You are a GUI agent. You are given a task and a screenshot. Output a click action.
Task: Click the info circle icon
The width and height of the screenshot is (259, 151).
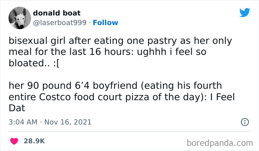[x=244, y=122]
